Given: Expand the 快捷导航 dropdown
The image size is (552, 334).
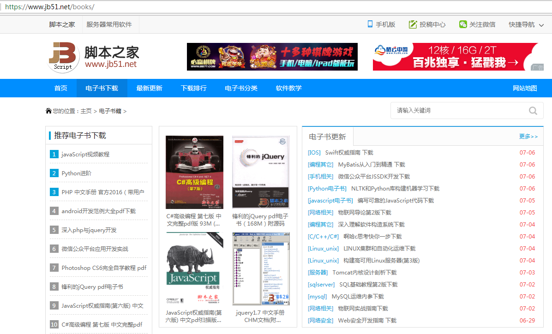Looking at the screenshot, I should pyautogui.click(x=526, y=24).
